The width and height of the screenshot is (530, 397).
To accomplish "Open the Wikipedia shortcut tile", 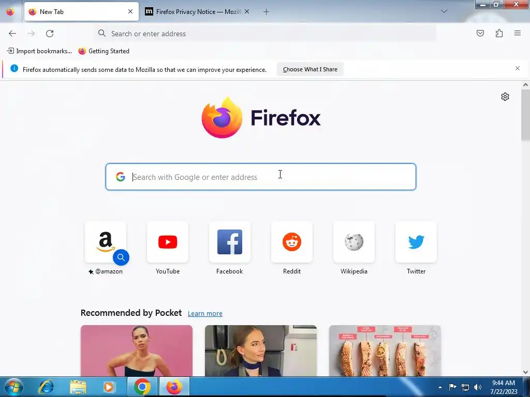I will point(354,242).
